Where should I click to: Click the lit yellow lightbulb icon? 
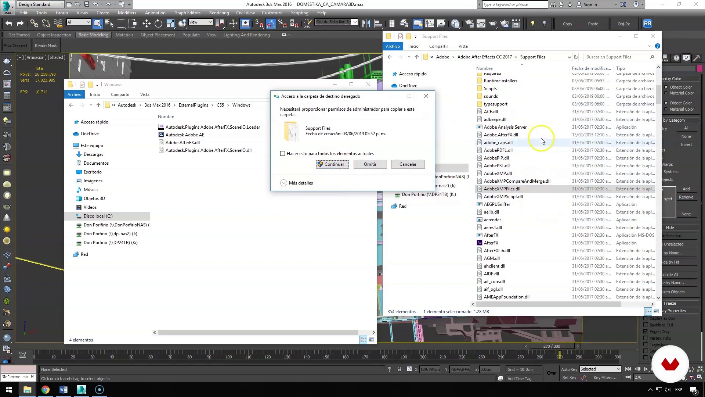[532, 24]
